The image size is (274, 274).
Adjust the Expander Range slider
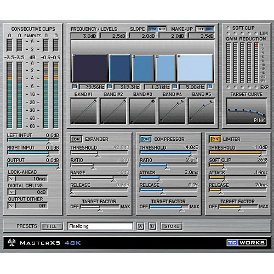100,178
